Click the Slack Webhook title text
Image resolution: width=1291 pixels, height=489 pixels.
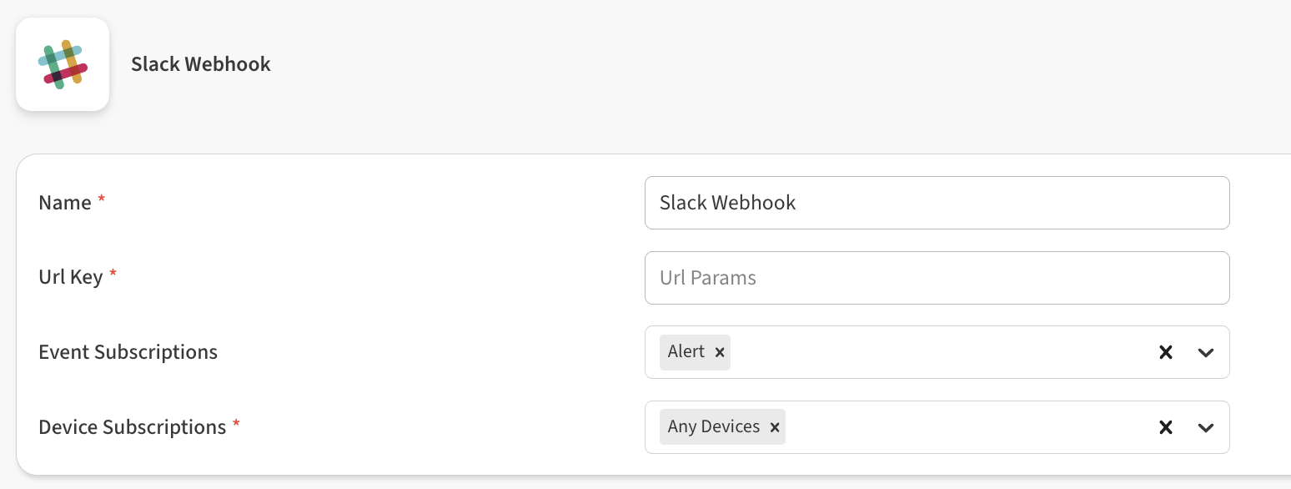click(200, 64)
